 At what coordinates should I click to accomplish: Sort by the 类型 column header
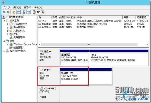point(62,17)
